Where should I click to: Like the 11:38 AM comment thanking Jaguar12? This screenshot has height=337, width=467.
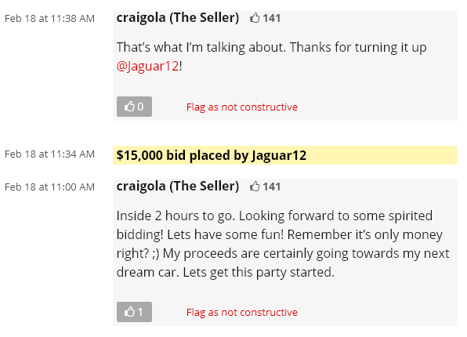(x=134, y=107)
